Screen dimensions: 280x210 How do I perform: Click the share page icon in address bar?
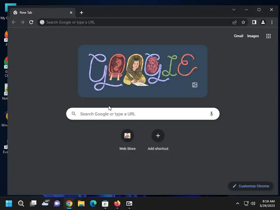point(234,22)
